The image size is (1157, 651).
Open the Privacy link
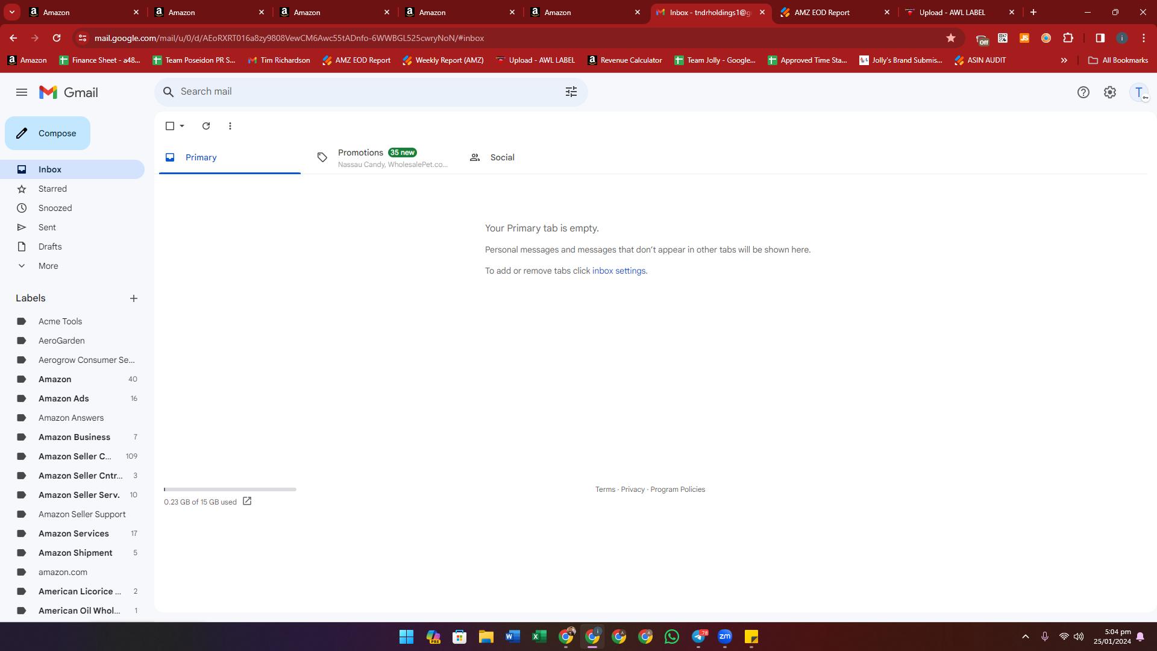633,489
